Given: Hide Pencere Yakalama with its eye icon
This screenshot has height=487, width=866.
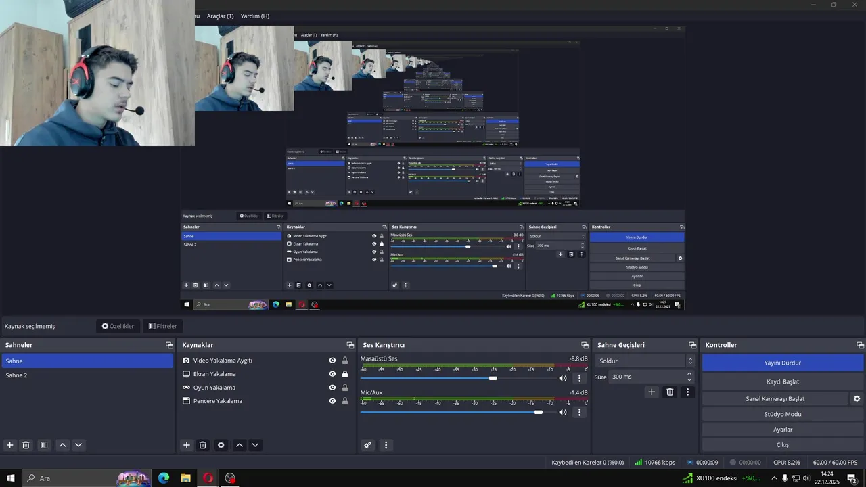Looking at the screenshot, I should pyautogui.click(x=332, y=401).
